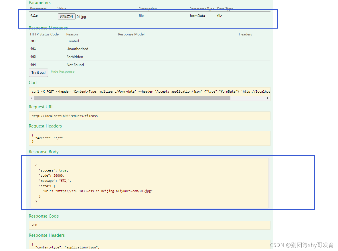The height and width of the screenshot is (251, 338).
Task: Click the left arrow of Curl scrollbar
Action: click(31, 98)
